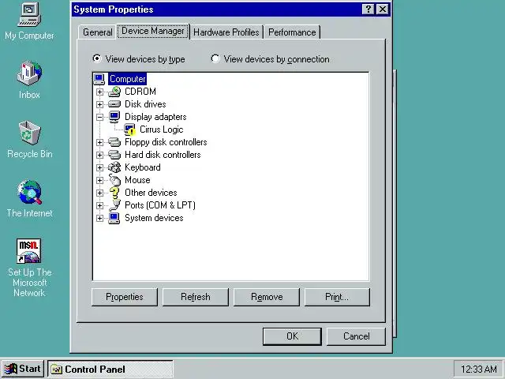Click the Disk drives icon
505x379 pixels.
114,104
